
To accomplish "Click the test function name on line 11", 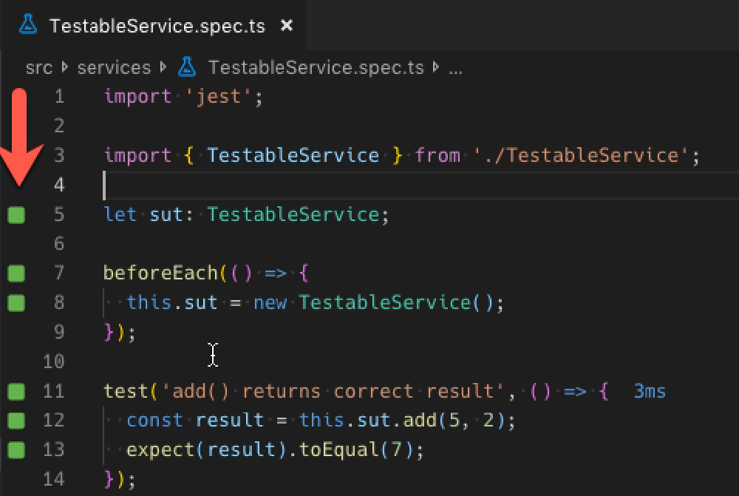I will [126, 391].
